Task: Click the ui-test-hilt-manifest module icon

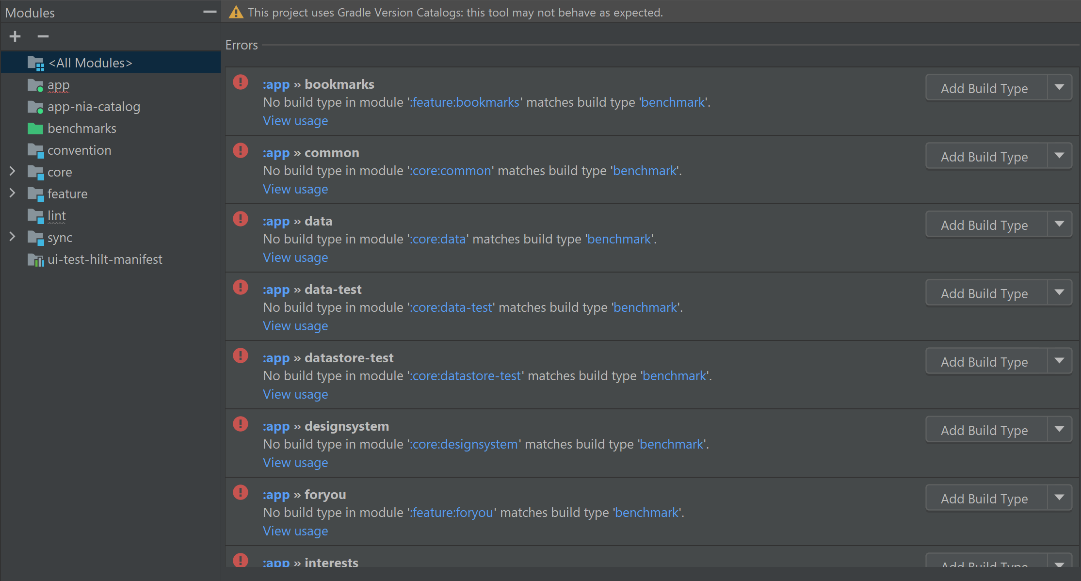Action: pos(34,259)
